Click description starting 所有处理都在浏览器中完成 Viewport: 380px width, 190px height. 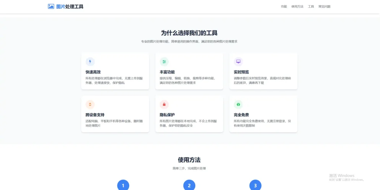114,81
